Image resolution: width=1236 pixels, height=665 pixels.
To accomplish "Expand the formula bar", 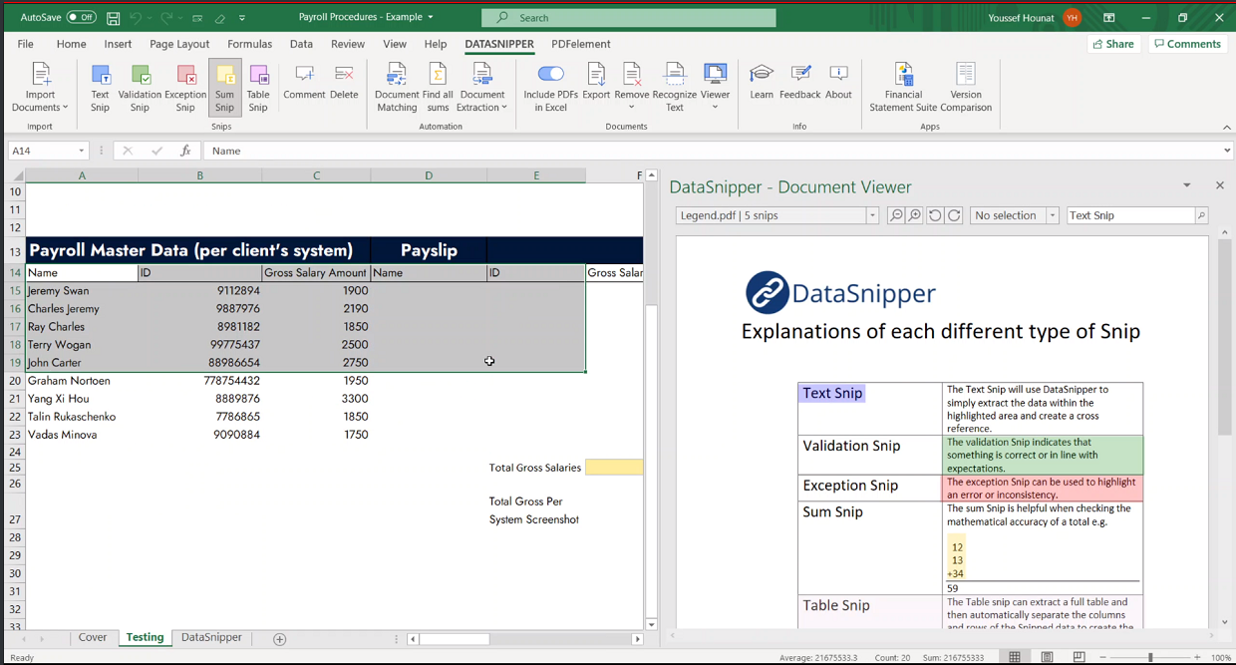I will click(1227, 151).
